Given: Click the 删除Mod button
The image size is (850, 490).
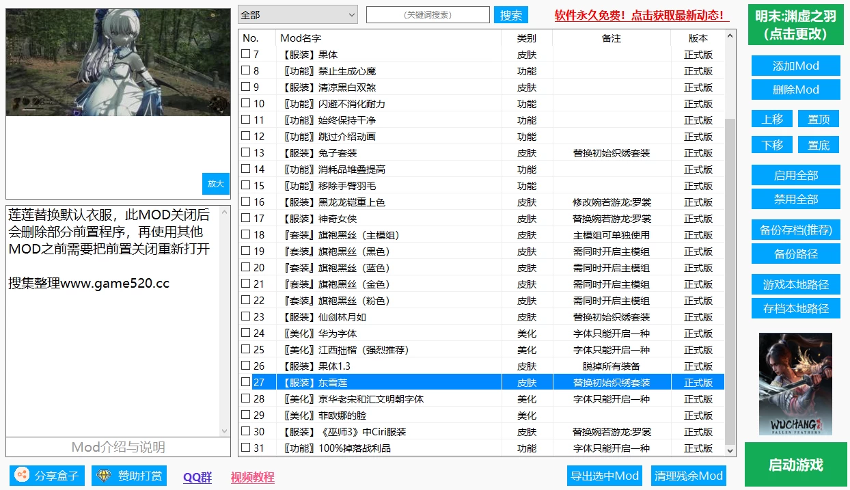Looking at the screenshot, I should pyautogui.click(x=796, y=90).
